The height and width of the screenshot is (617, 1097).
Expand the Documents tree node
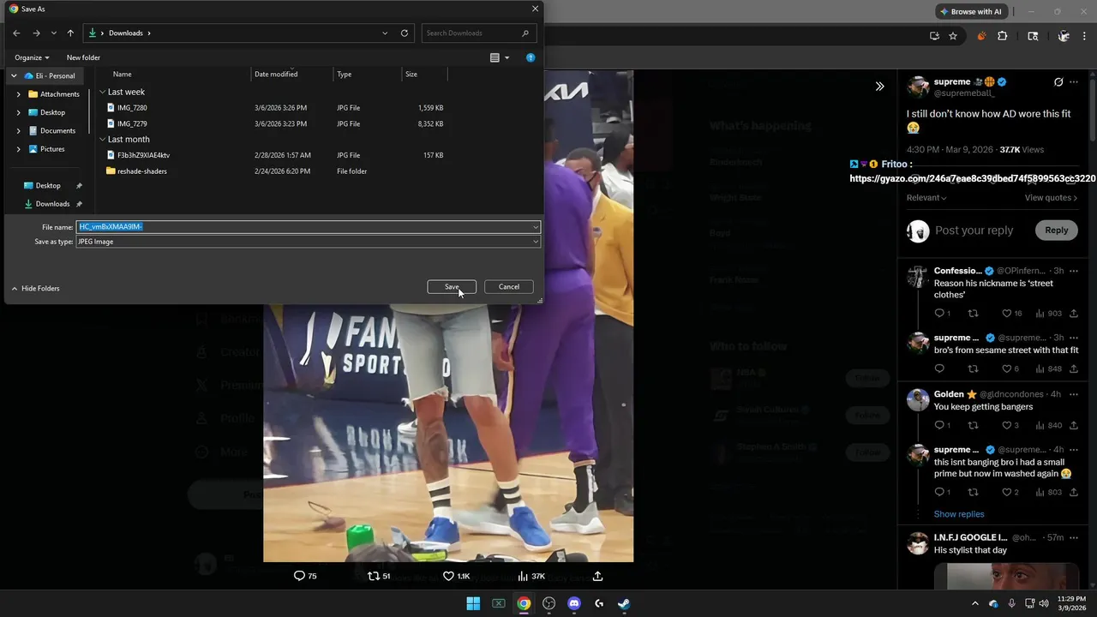click(18, 130)
